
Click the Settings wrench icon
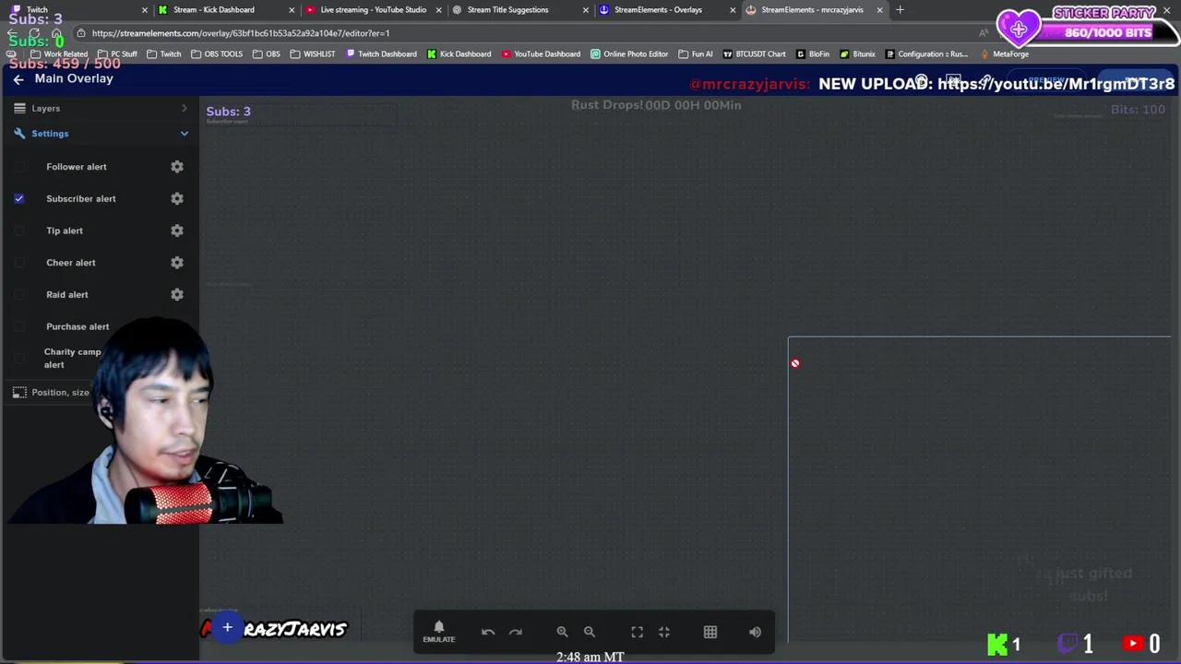tap(19, 134)
